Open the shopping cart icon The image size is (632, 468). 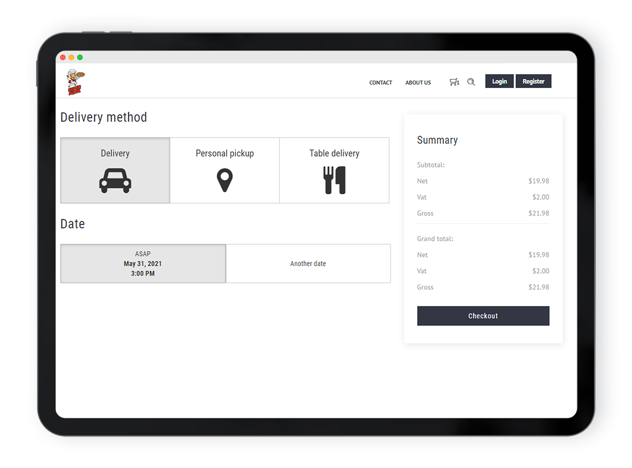[x=454, y=82]
